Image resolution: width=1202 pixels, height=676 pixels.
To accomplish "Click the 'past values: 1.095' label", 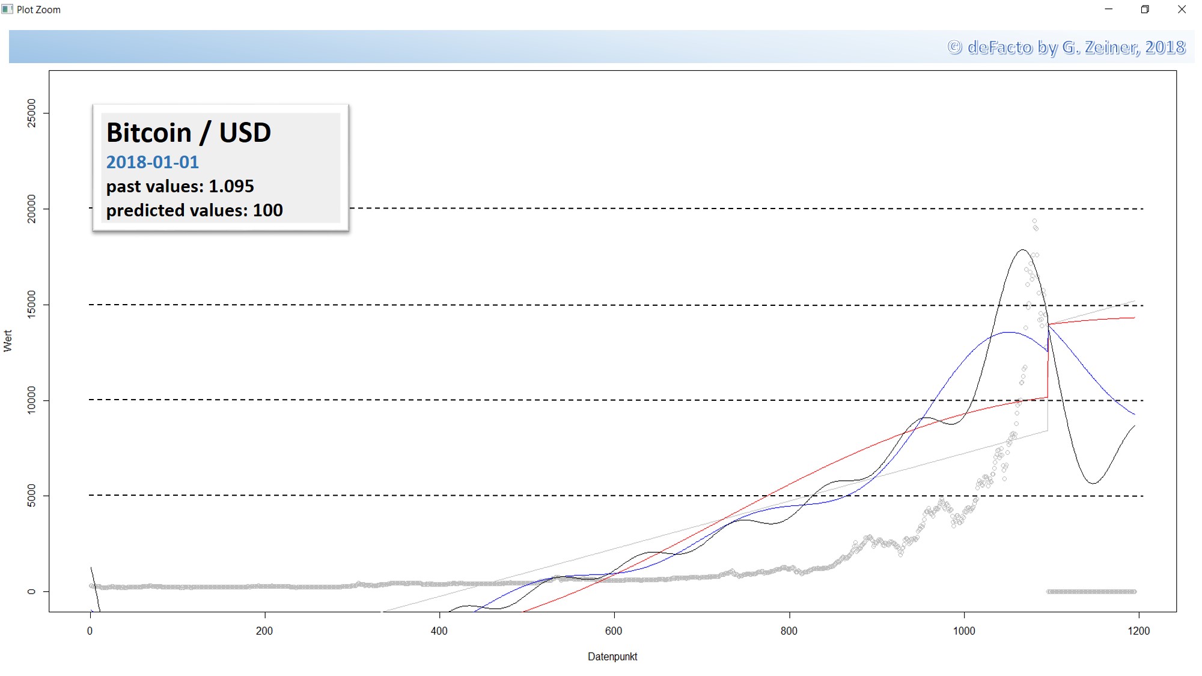I will pos(180,186).
